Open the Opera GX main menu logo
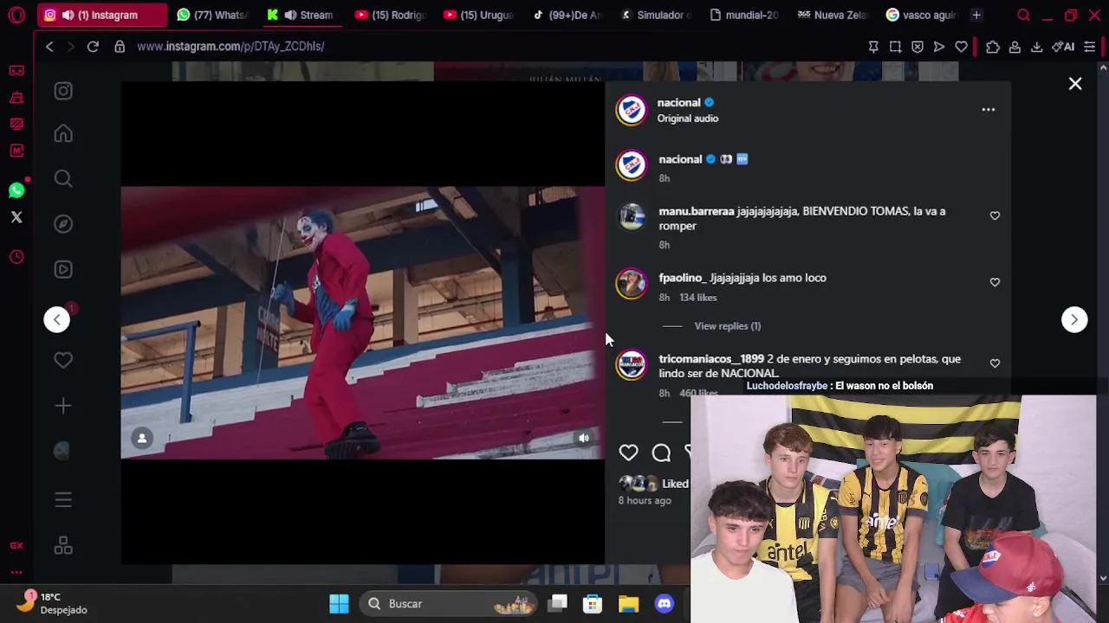Image resolution: width=1109 pixels, height=623 pixels. click(x=16, y=15)
